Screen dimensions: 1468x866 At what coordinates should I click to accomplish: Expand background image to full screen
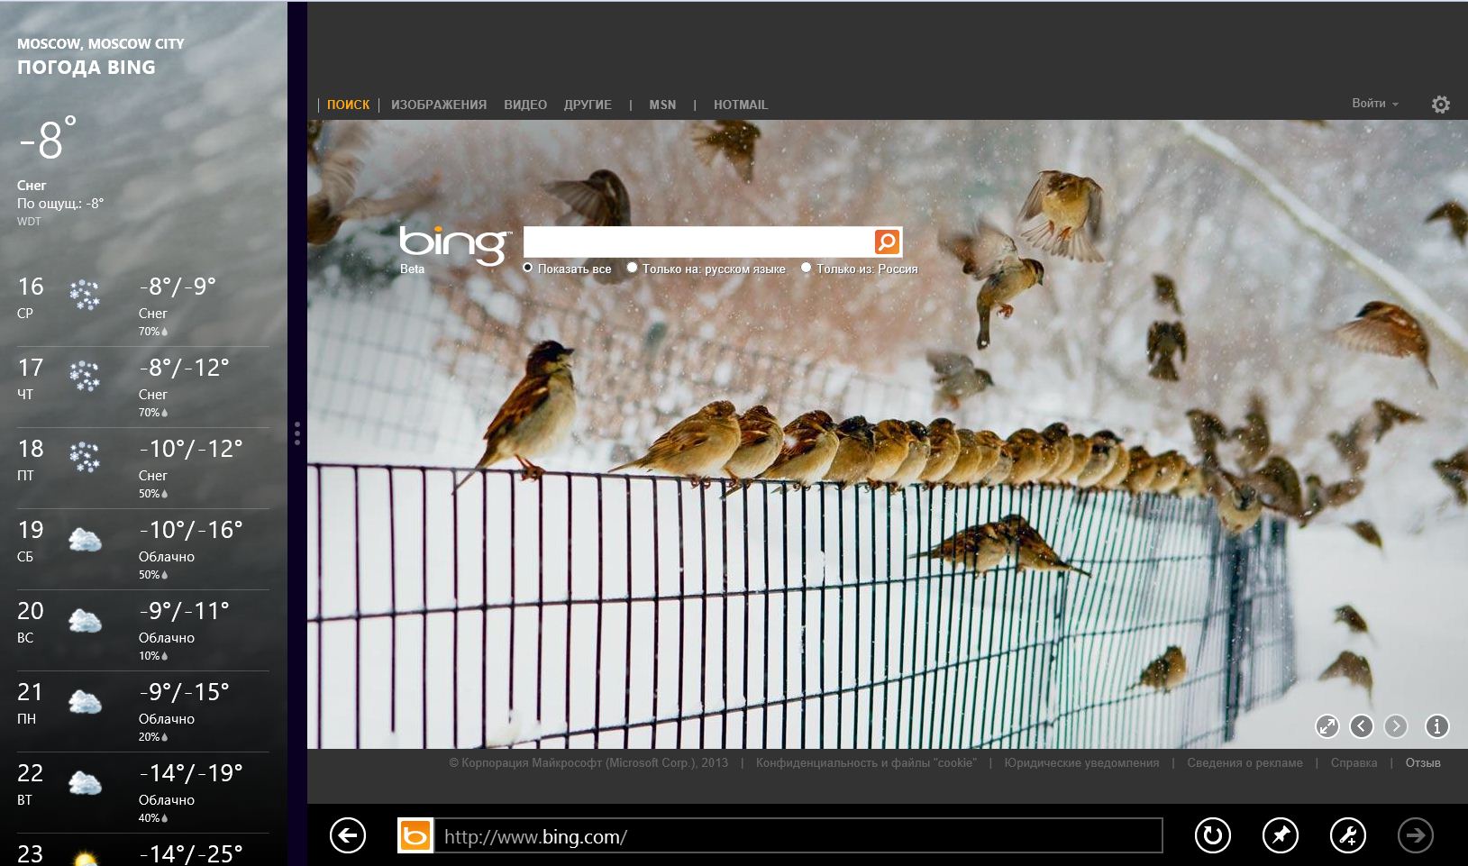[x=1327, y=725]
